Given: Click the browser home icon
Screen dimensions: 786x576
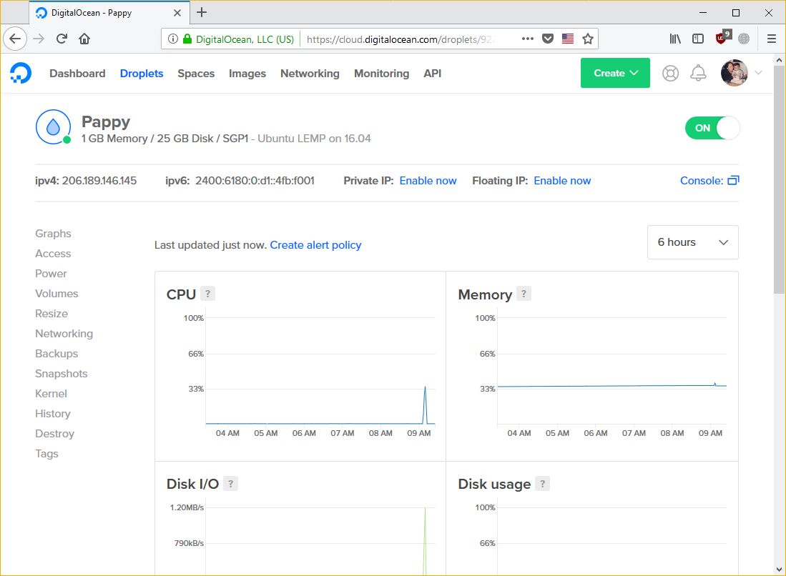Looking at the screenshot, I should 84,39.
